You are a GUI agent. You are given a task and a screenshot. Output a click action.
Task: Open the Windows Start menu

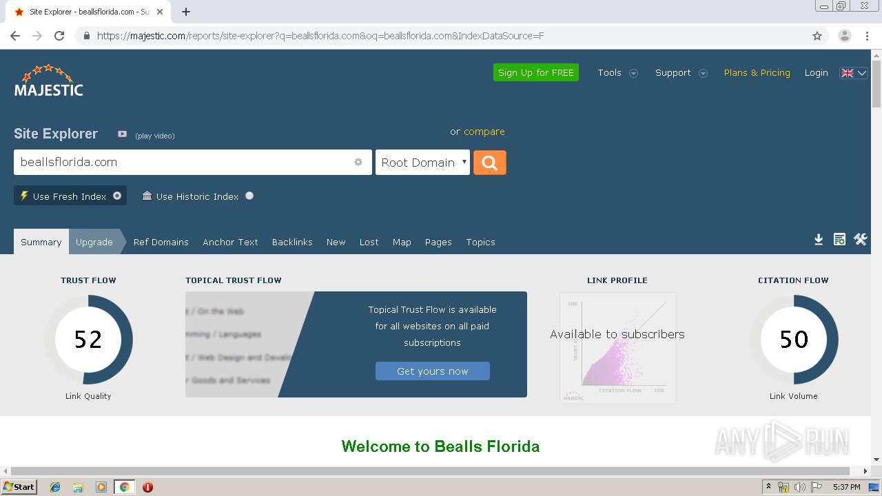(19, 487)
